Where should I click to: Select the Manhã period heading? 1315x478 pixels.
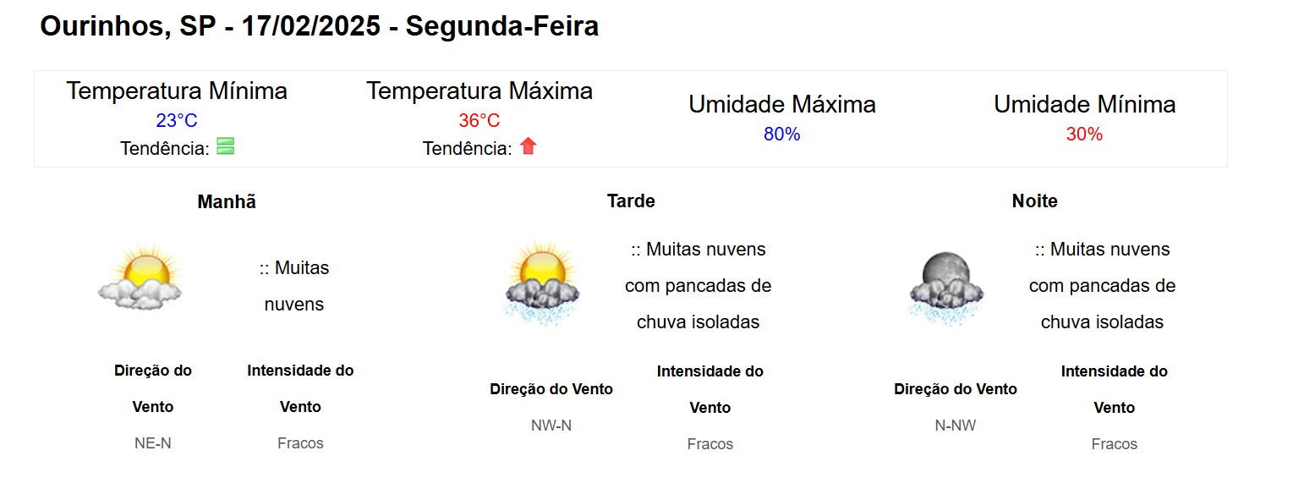pyautogui.click(x=227, y=201)
